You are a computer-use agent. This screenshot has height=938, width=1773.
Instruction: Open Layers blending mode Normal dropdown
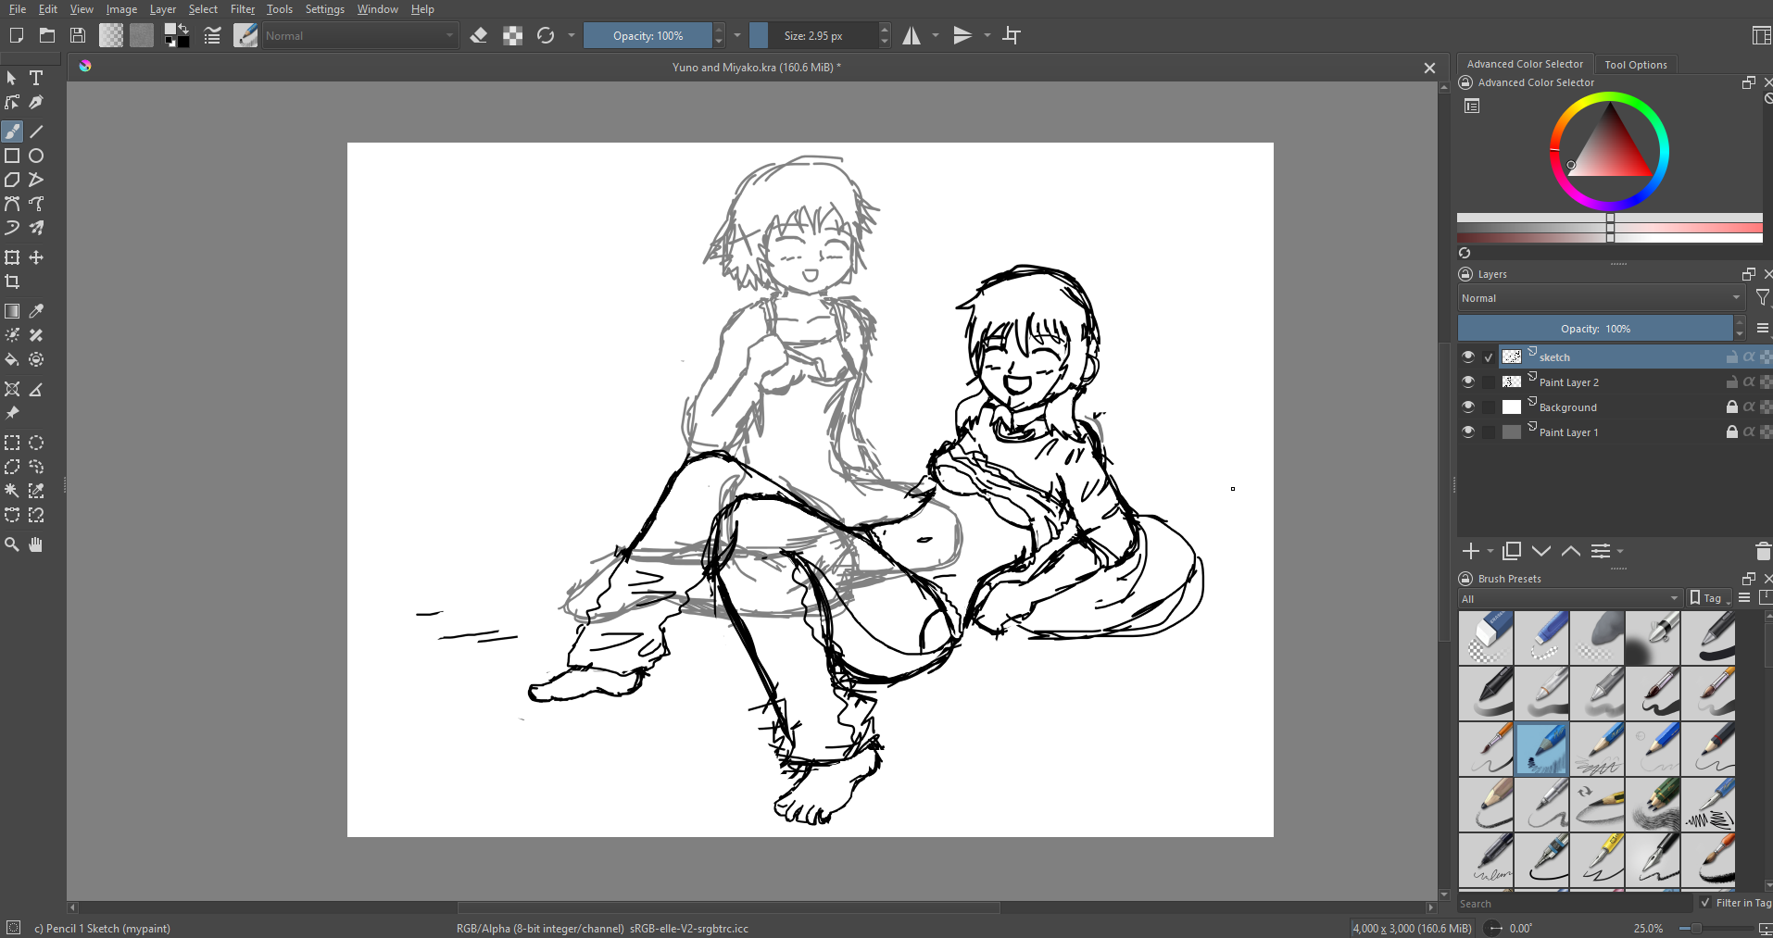pyautogui.click(x=1601, y=298)
